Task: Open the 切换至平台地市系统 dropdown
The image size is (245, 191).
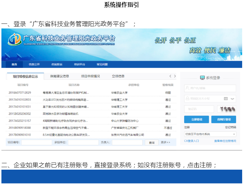Action: (210, 134)
